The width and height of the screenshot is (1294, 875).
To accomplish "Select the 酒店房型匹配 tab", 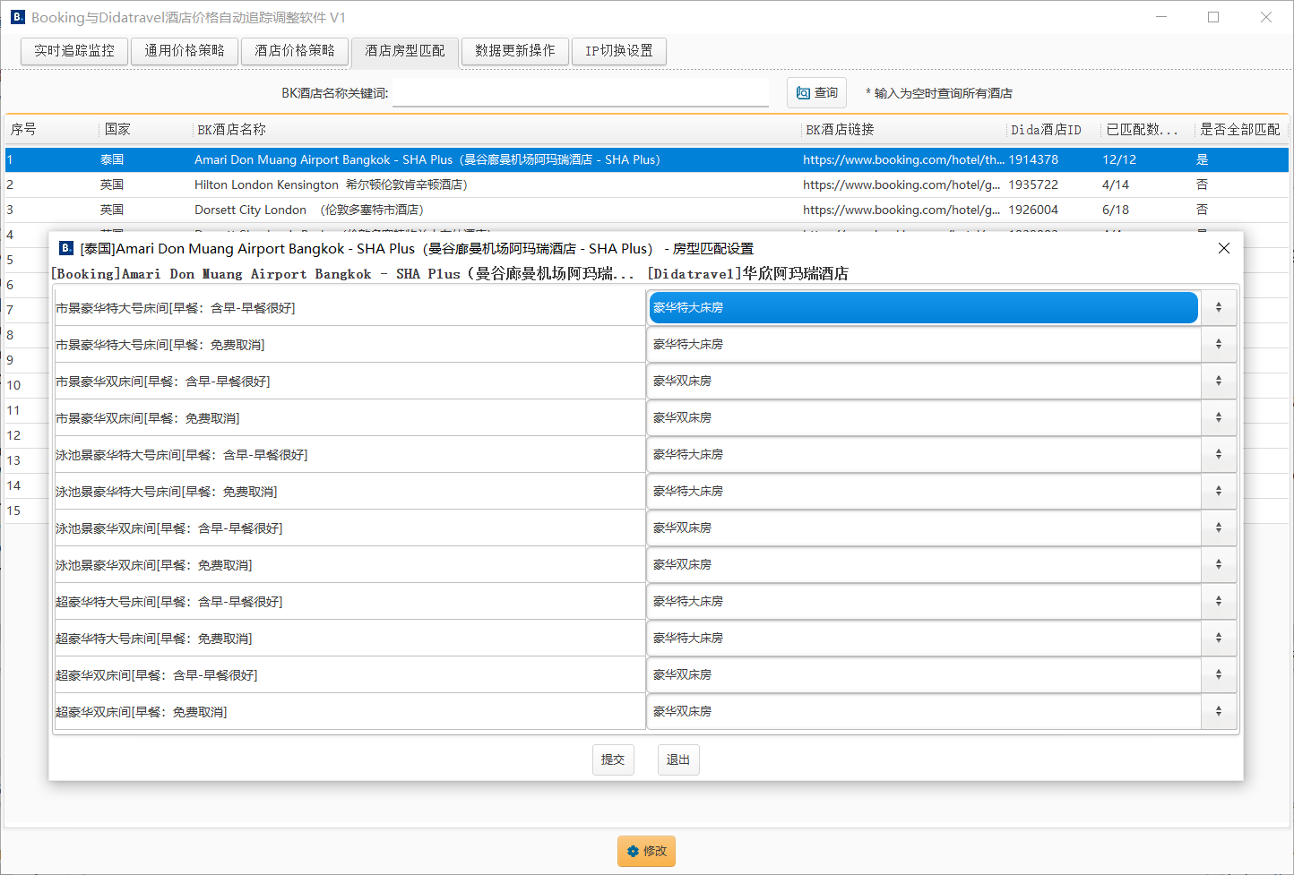I will 405,51.
